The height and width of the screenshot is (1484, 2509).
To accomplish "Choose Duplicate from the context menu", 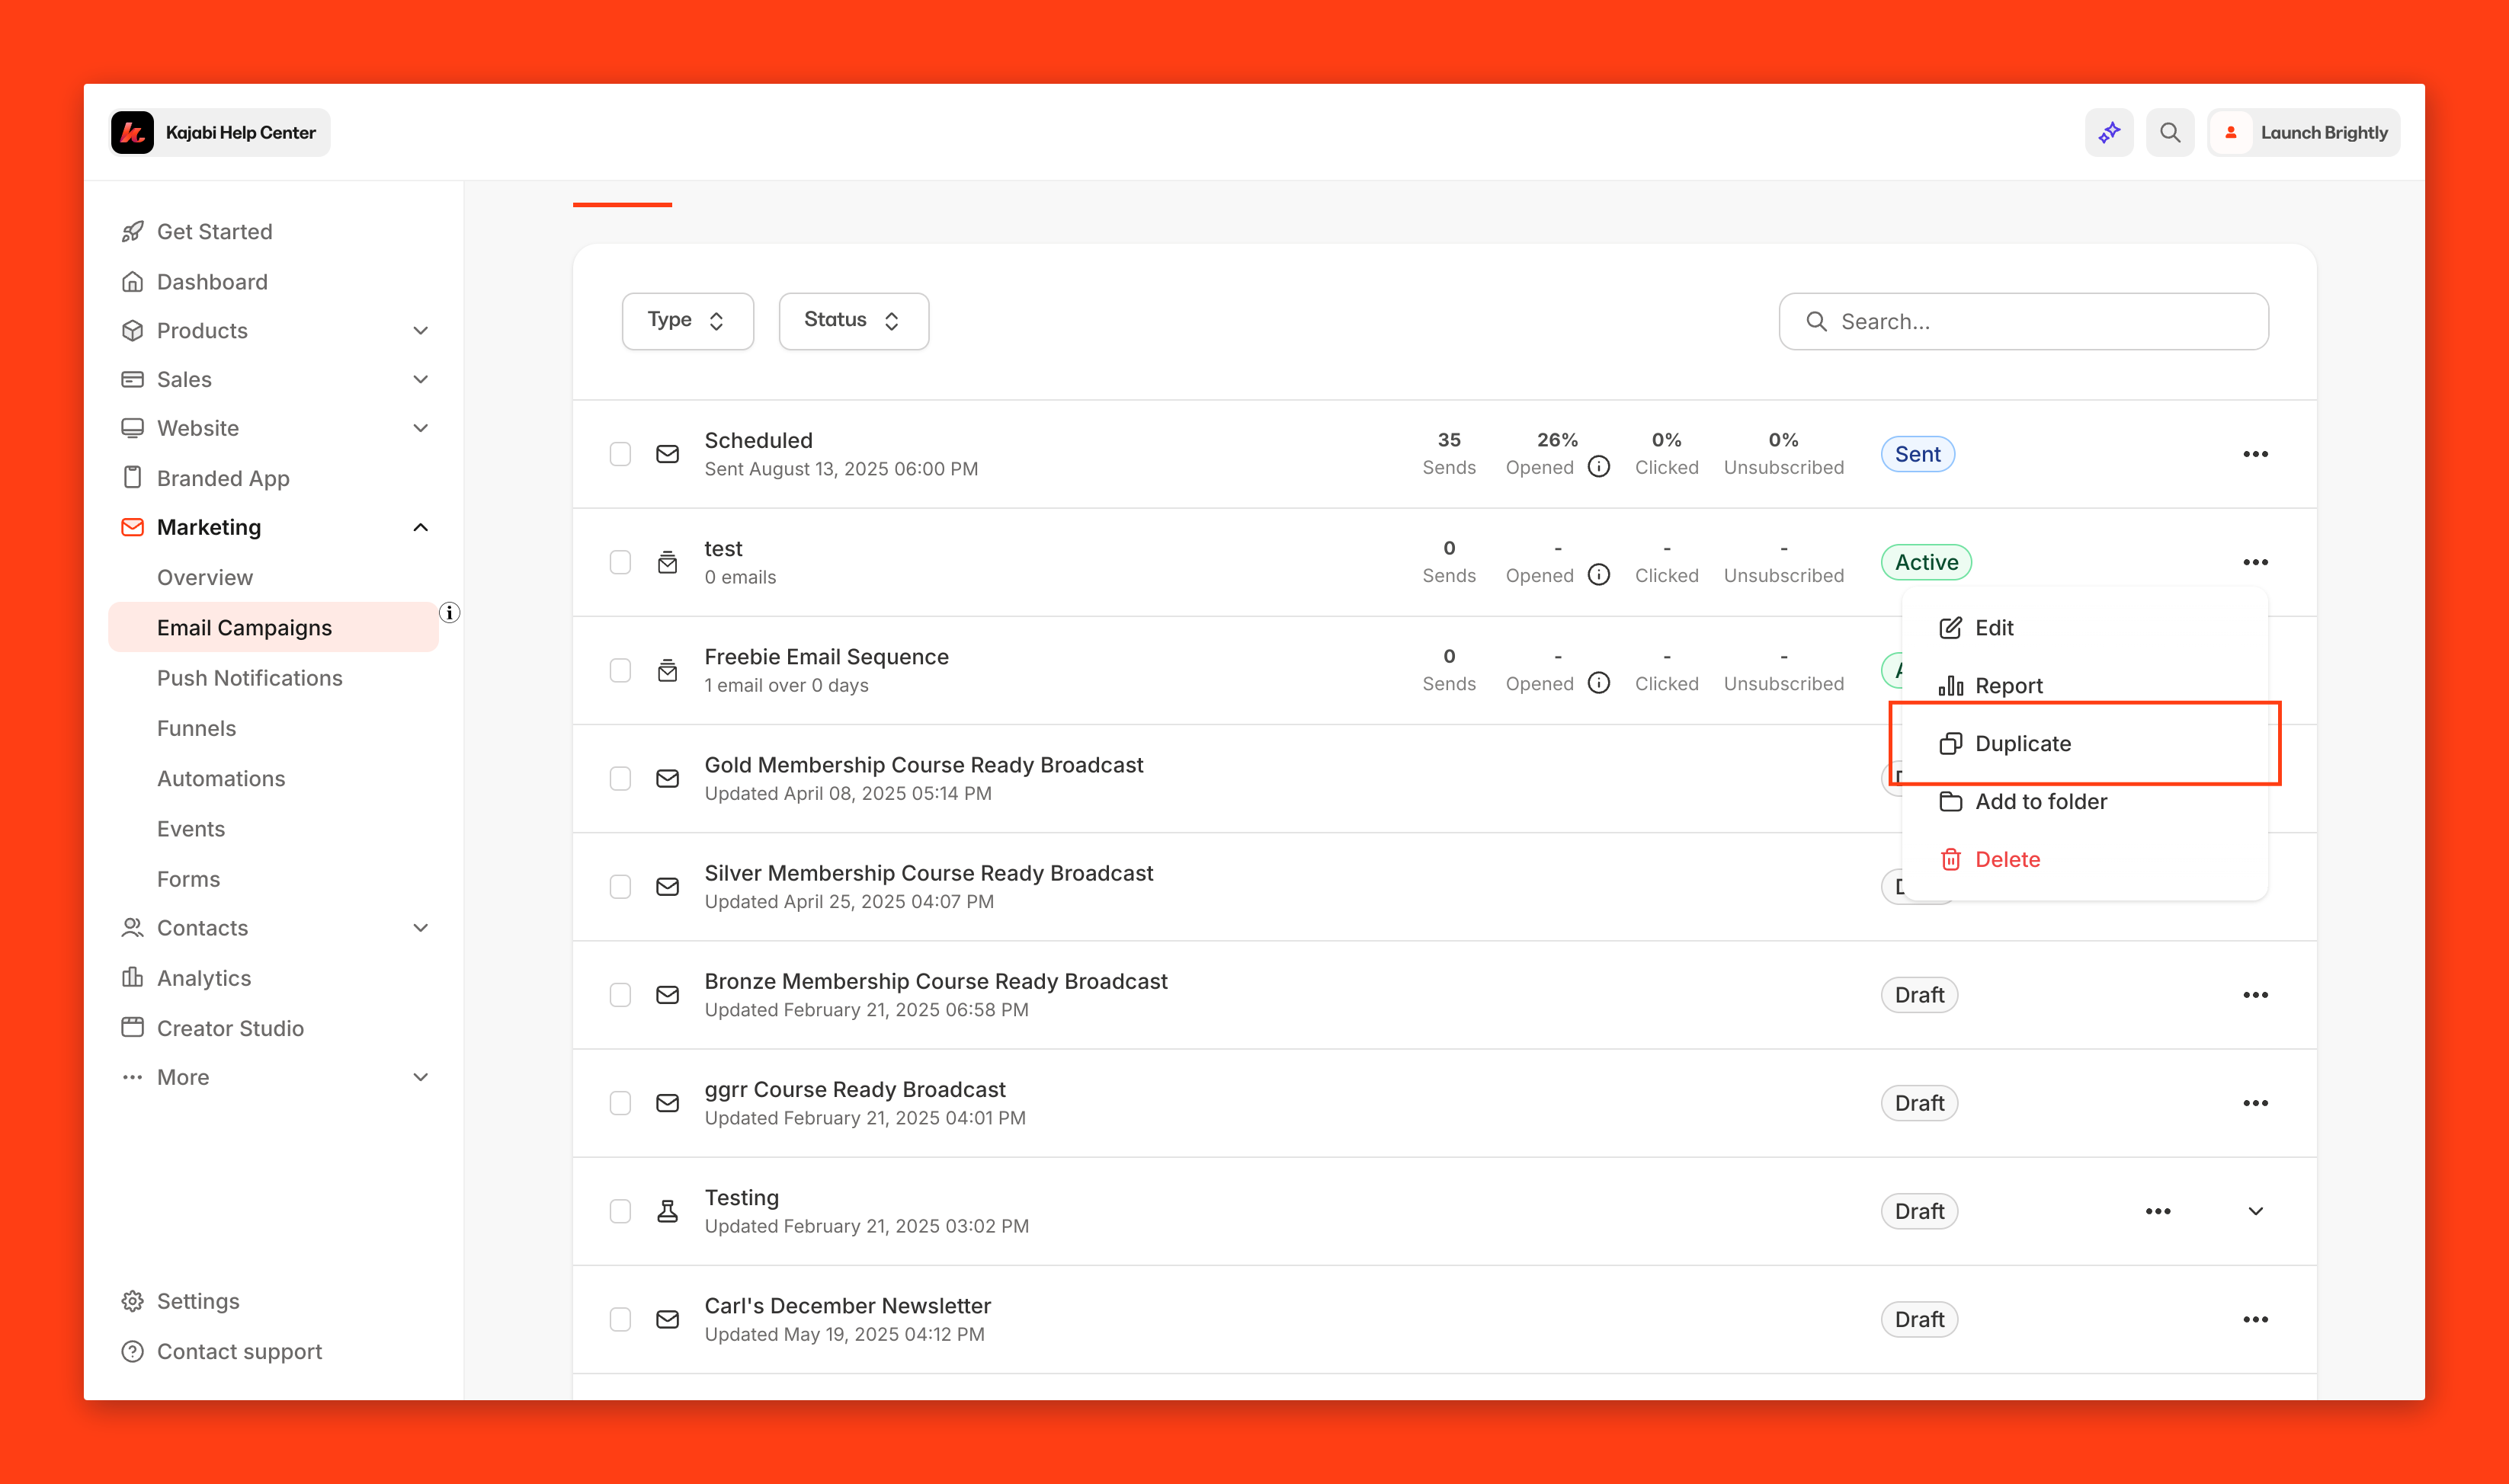I will point(2022,743).
